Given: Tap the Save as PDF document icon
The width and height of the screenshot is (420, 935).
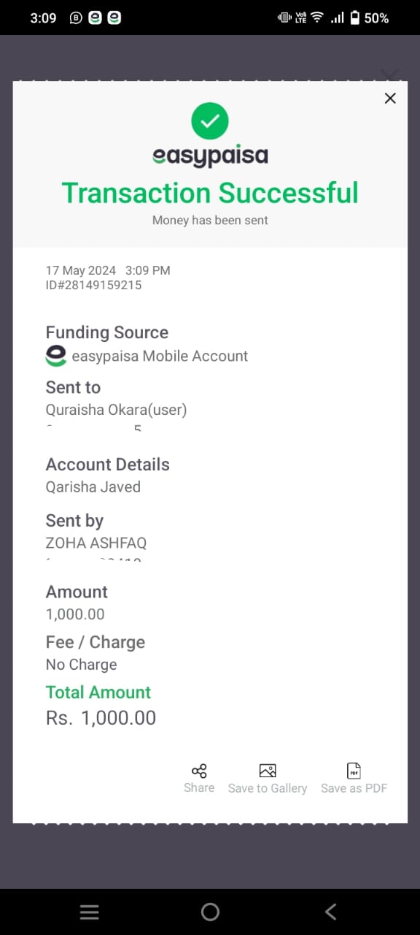Looking at the screenshot, I should pyautogui.click(x=354, y=771).
